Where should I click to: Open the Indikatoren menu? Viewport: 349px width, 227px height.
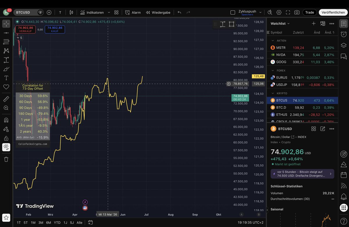[92, 13]
